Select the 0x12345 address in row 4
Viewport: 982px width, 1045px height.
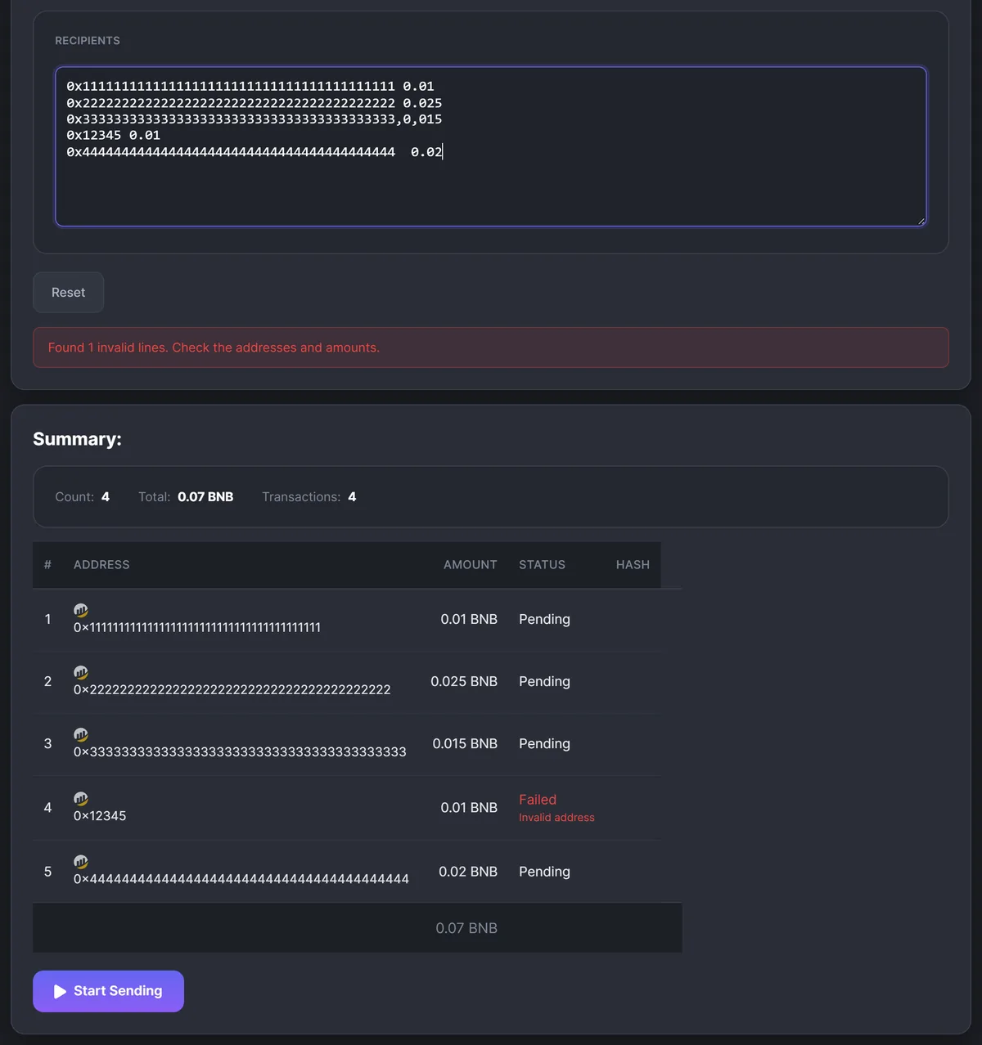pyautogui.click(x=100, y=815)
